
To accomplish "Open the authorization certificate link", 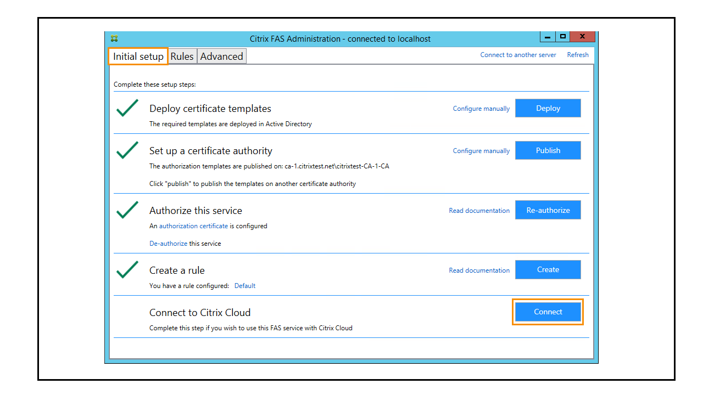I will pos(193,226).
